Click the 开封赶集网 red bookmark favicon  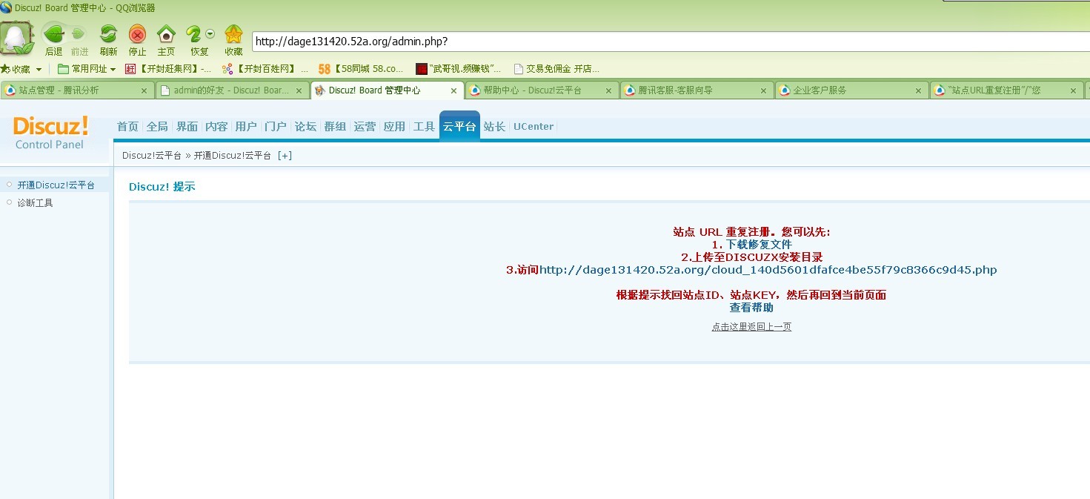click(x=130, y=69)
